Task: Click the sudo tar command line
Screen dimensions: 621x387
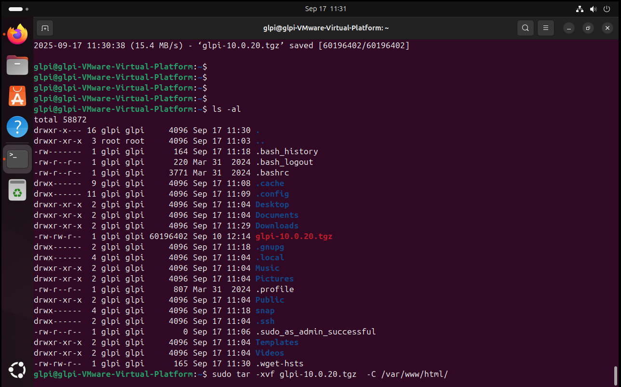Action: pyautogui.click(x=330, y=374)
